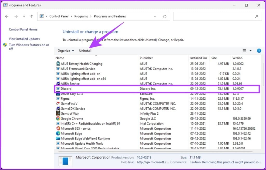Refresh the Programs and Features view
The height and width of the screenshot is (170, 266).
point(165,17)
